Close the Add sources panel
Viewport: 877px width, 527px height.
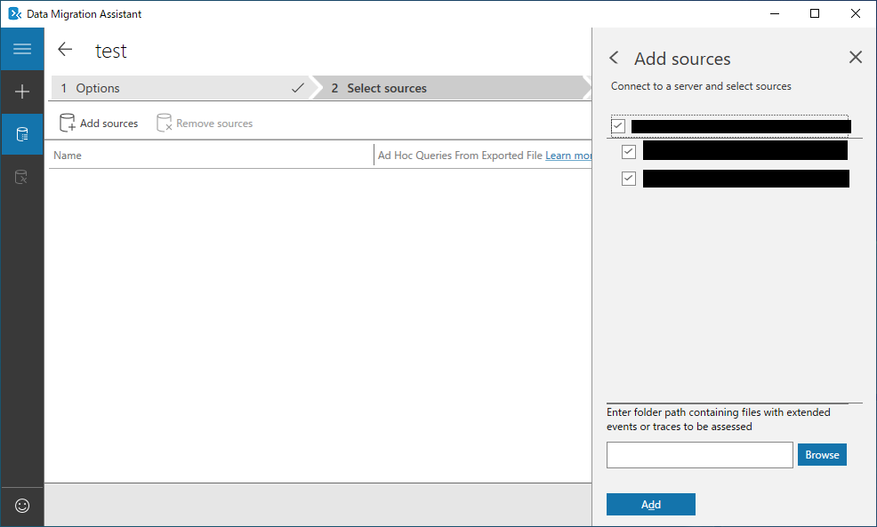tap(855, 57)
